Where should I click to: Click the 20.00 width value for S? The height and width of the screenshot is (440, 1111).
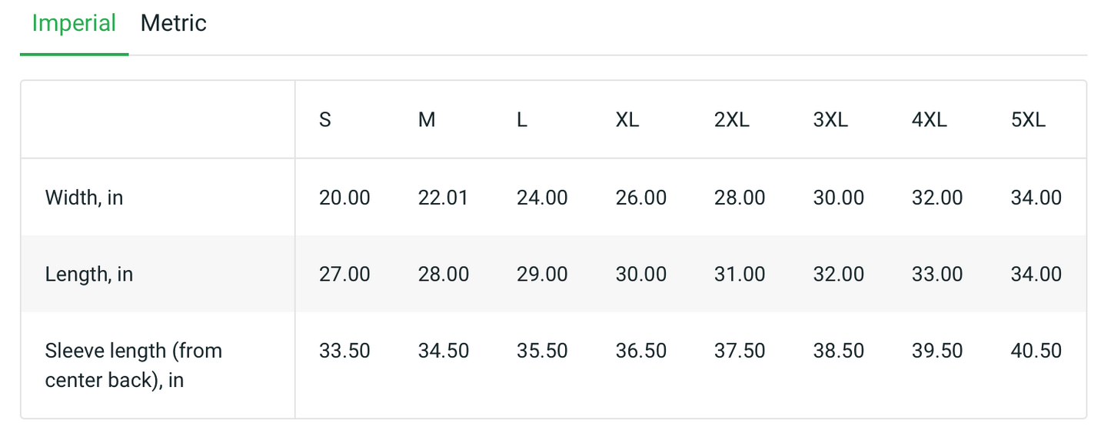click(x=344, y=198)
